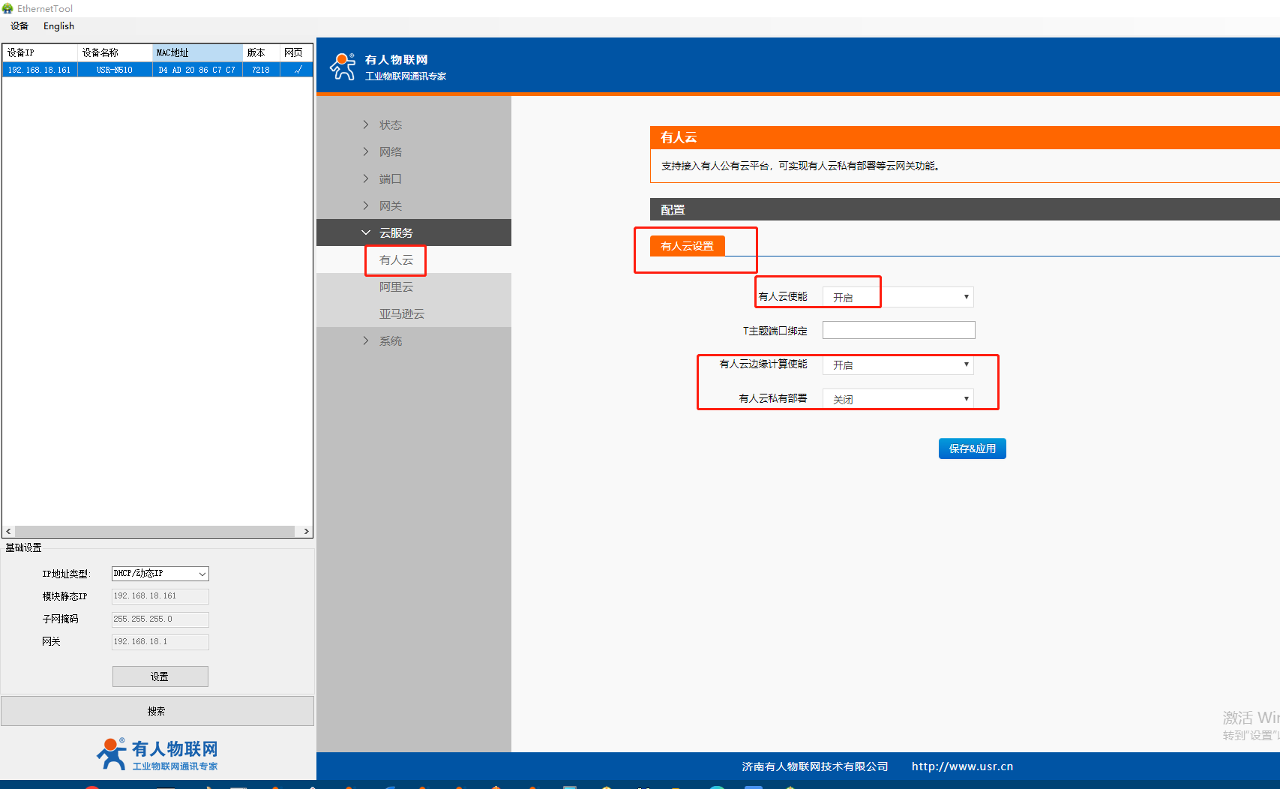Click the 子网掩码 input field
The image size is (1280, 789).
point(160,619)
